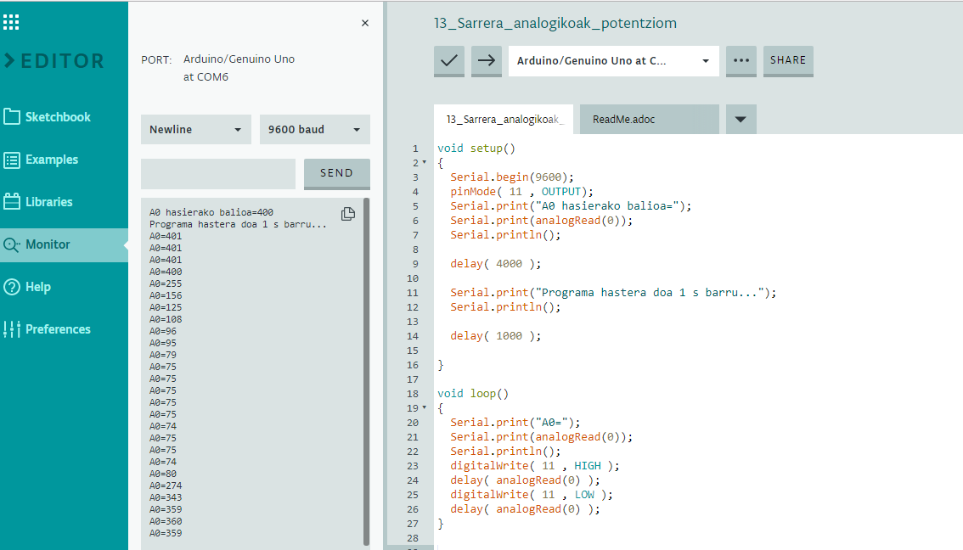Collapse setup function fold arrow at line 2
The height and width of the screenshot is (550, 963).
425,163
